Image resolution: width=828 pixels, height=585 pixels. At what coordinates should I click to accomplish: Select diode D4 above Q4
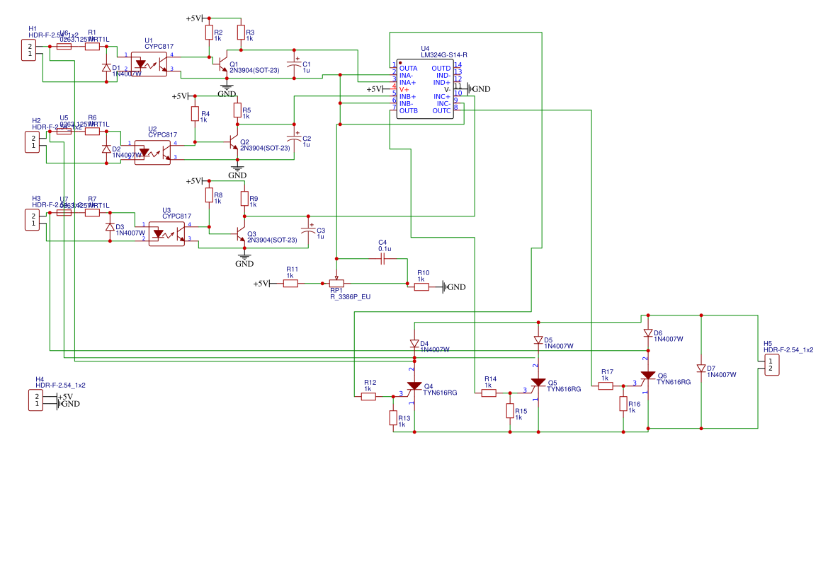click(414, 342)
